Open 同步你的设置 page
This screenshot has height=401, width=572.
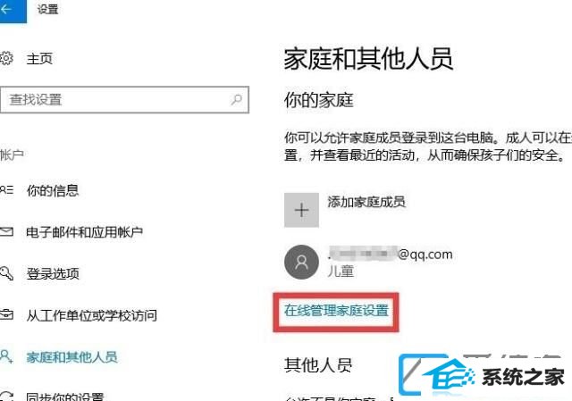[65, 397]
